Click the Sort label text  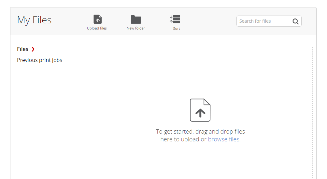(x=177, y=29)
